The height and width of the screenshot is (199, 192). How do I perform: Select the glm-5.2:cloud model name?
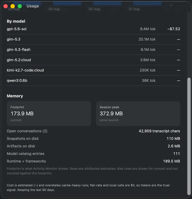coord(19,60)
